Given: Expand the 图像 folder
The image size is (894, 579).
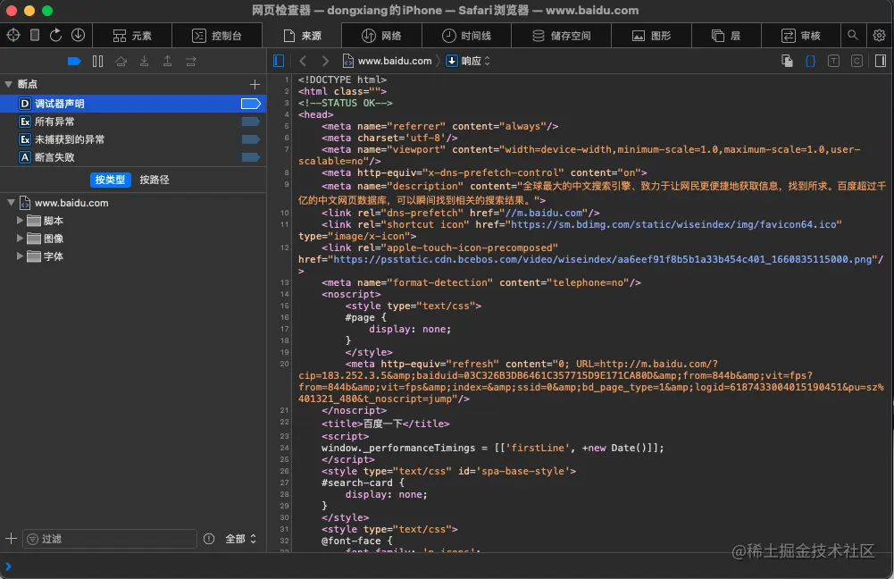Looking at the screenshot, I should (x=21, y=239).
